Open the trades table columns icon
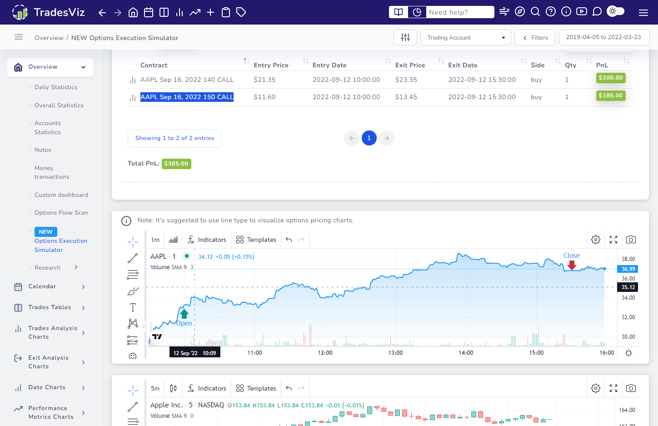This screenshot has width=658, height=426. click(x=164, y=12)
